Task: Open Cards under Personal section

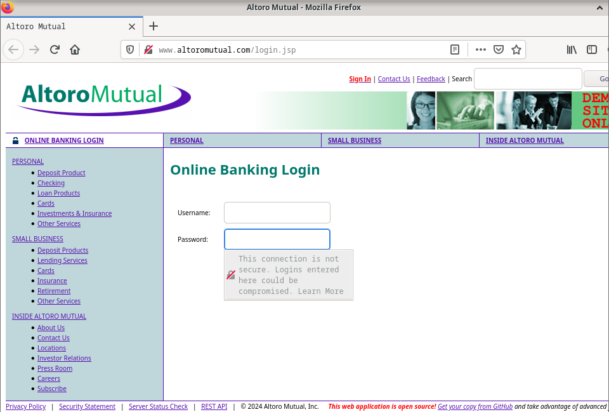Action: (46, 203)
